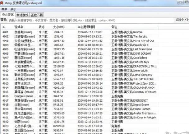Click size value 69527.41
189x134 pixels.
tap(59, 62)
